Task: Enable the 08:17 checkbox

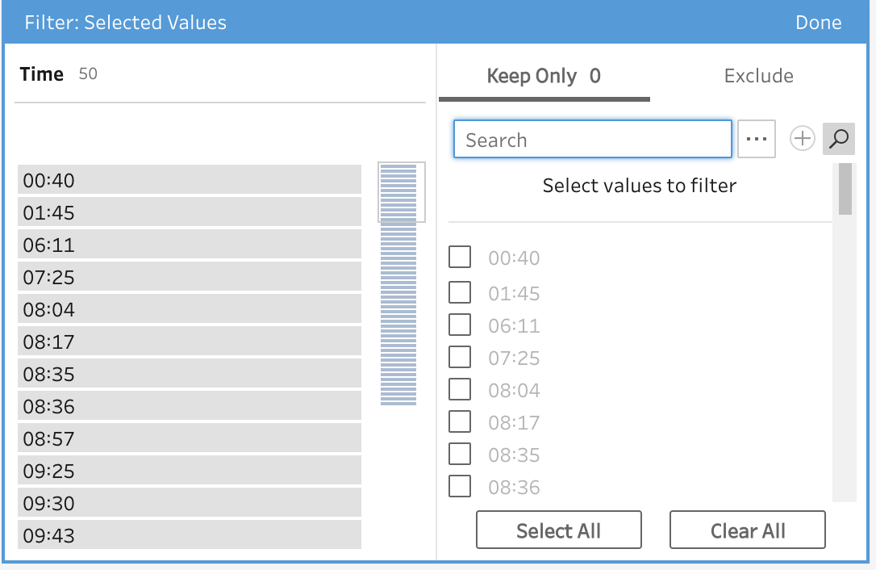Action: (x=460, y=421)
